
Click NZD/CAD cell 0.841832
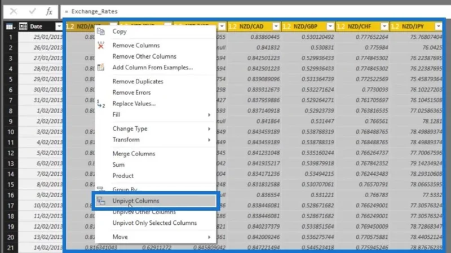pos(268,48)
